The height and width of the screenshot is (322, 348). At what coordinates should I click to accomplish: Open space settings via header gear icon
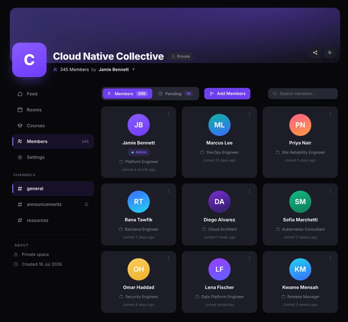click(330, 53)
